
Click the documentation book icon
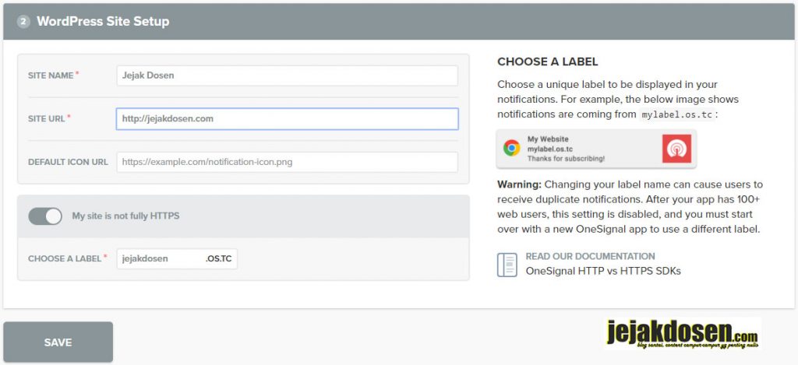pos(507,265)
